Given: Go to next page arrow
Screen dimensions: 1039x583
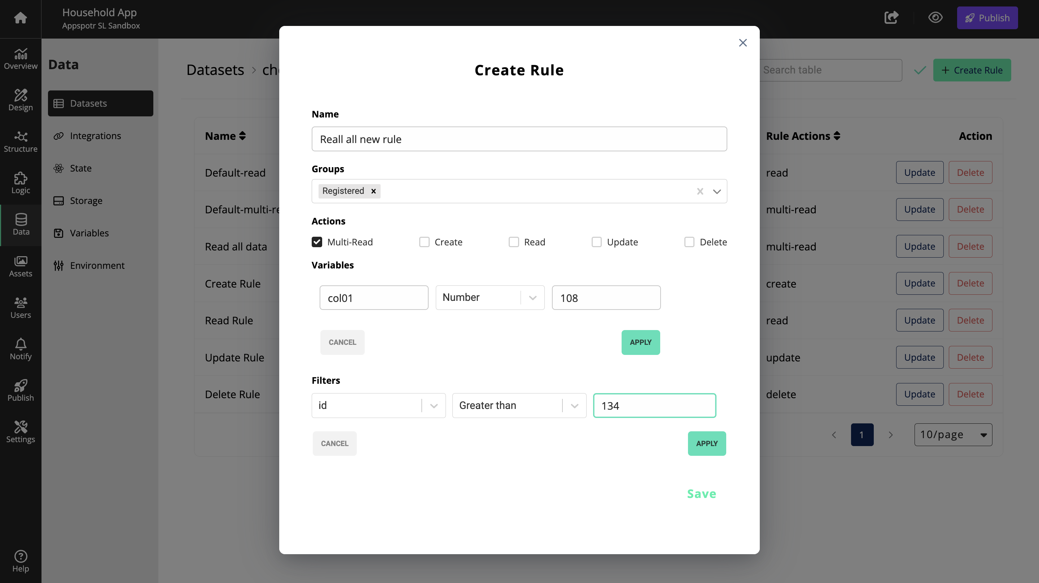Looking at the screenshot, I should 891,435.
